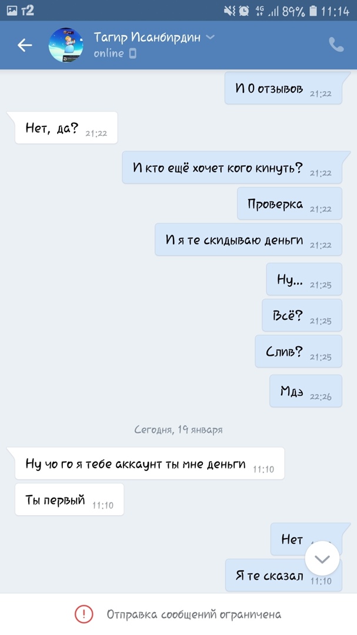Tap the muted vibrate icon in status bar
The width and height of the screenshot is (357, 635).
(x=229, y=11)
